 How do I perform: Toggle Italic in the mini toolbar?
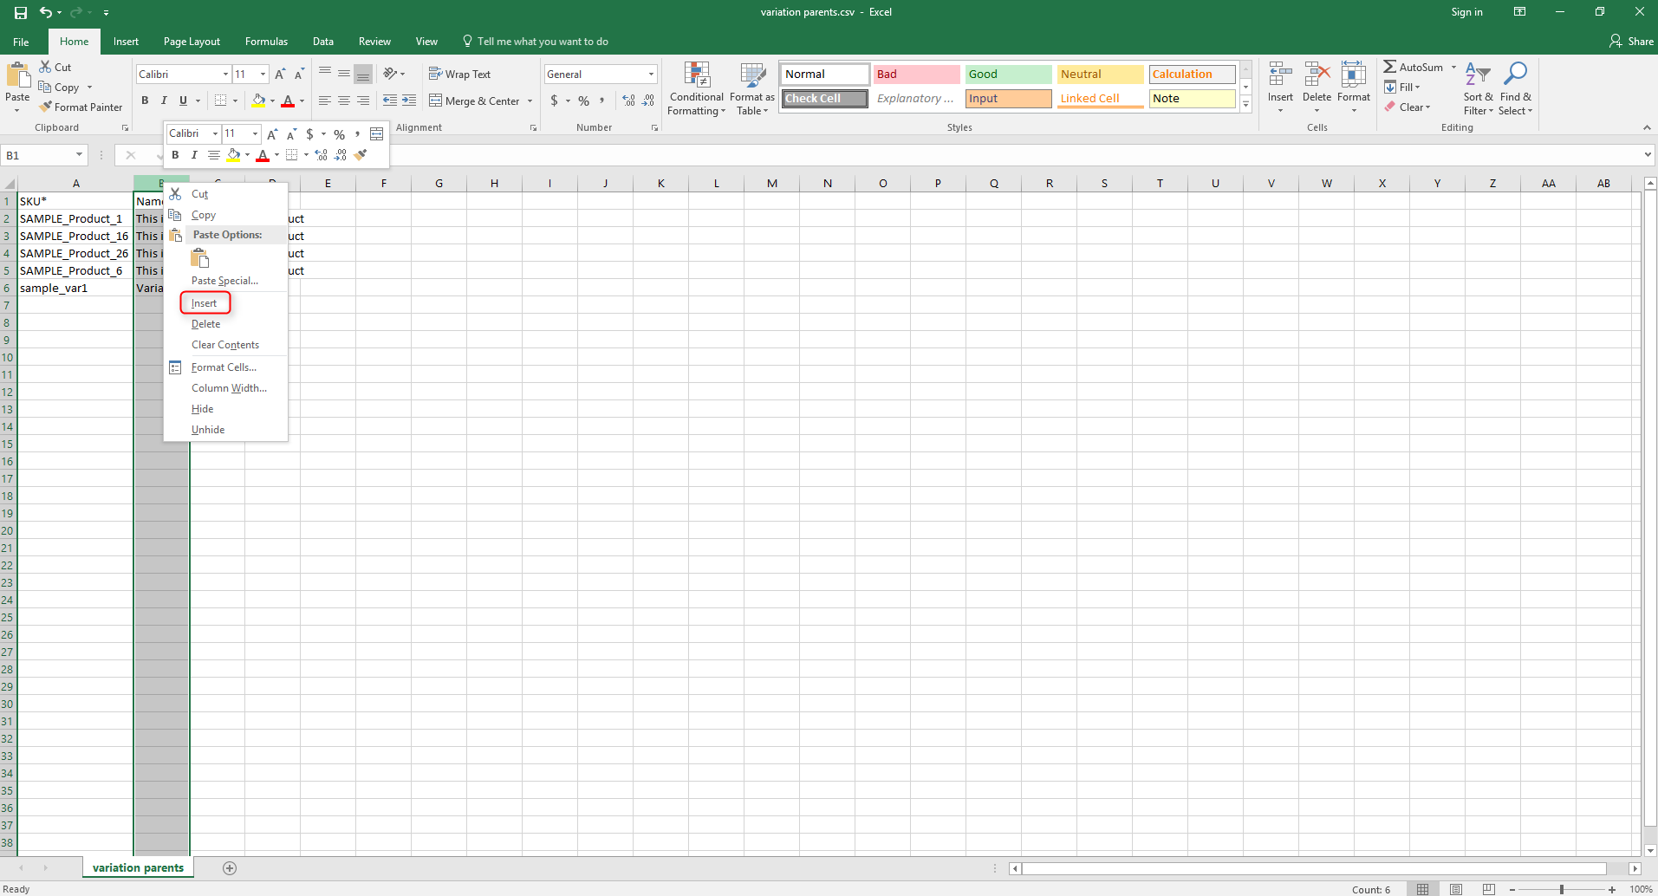tap(194, 155)
